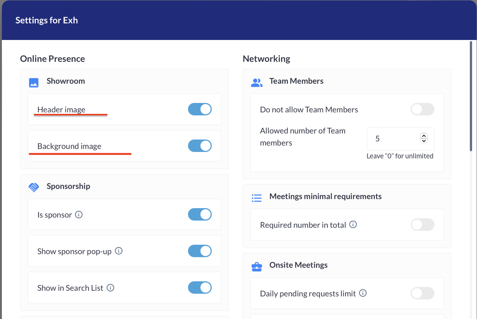
Task: Turn off Show in Search List
Action: 200,288
